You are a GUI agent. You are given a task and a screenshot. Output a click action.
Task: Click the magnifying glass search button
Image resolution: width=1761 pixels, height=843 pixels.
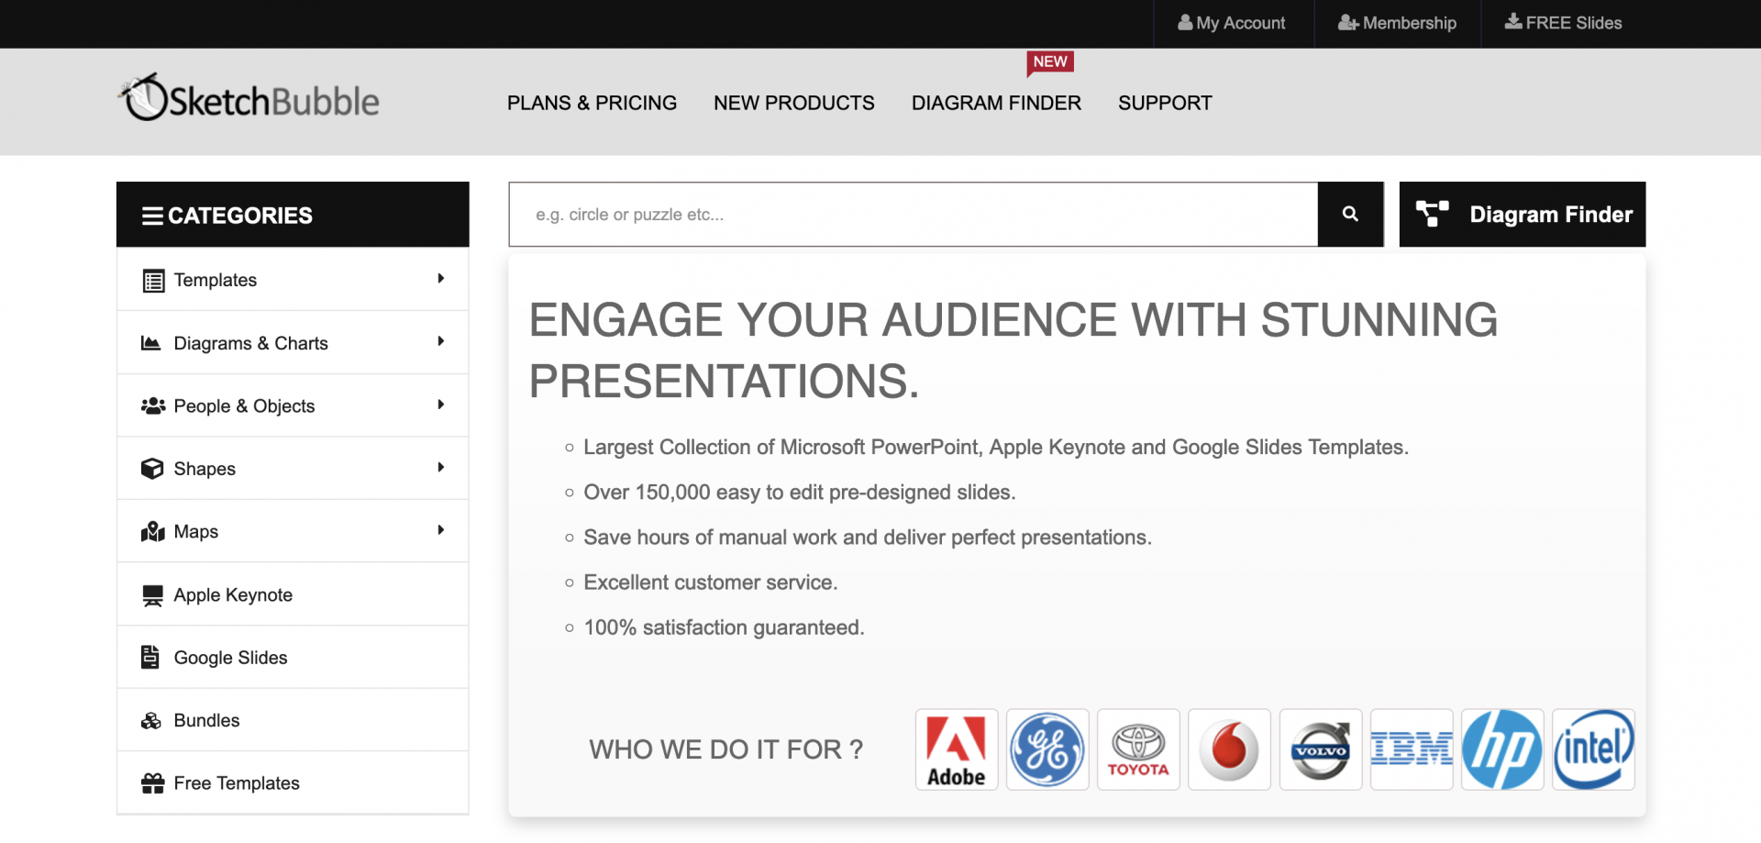1349,214
